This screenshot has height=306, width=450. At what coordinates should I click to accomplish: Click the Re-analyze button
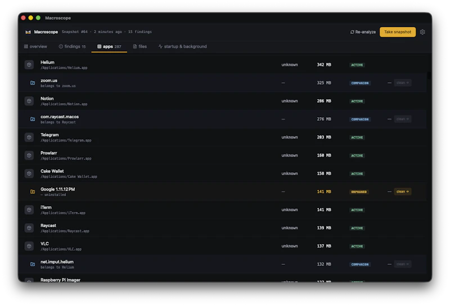[363, 32]
